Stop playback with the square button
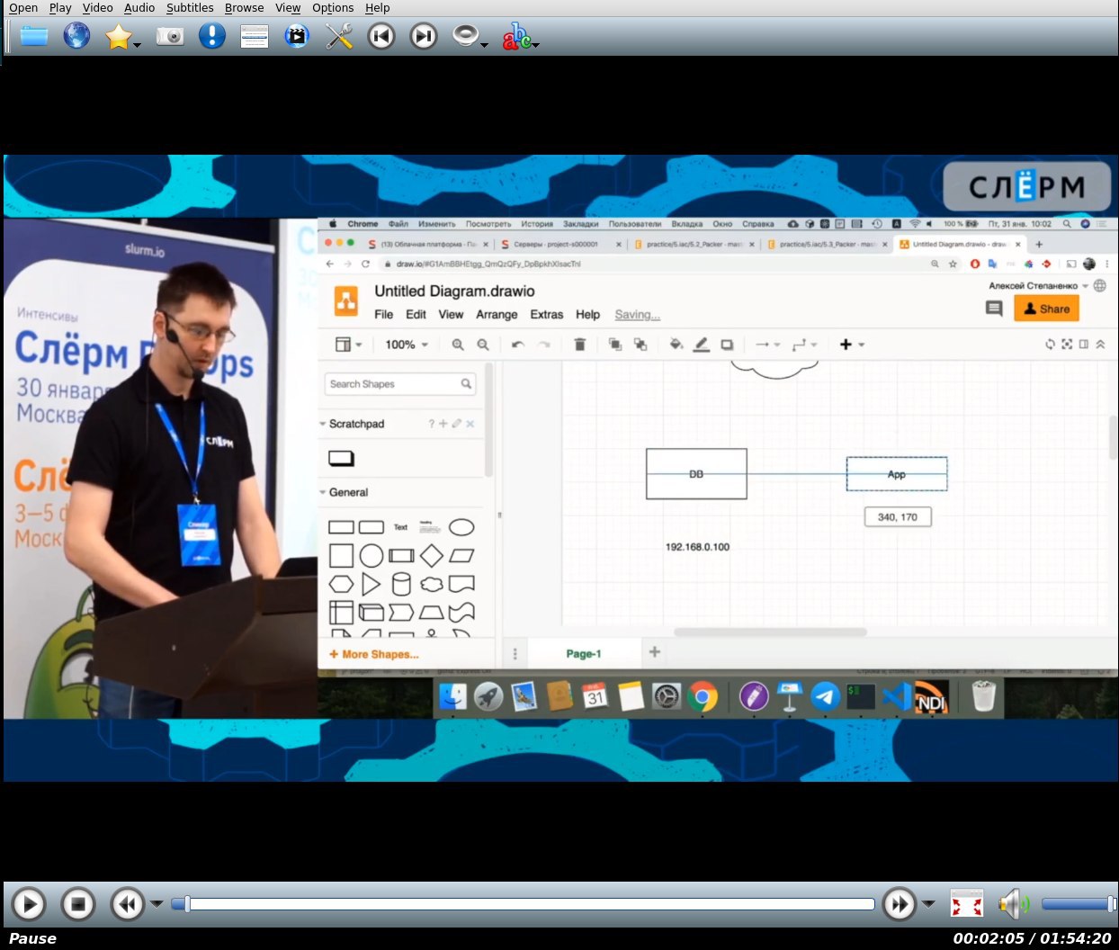The width and height of the screenshot is (1119, 950). click(78, 904)
